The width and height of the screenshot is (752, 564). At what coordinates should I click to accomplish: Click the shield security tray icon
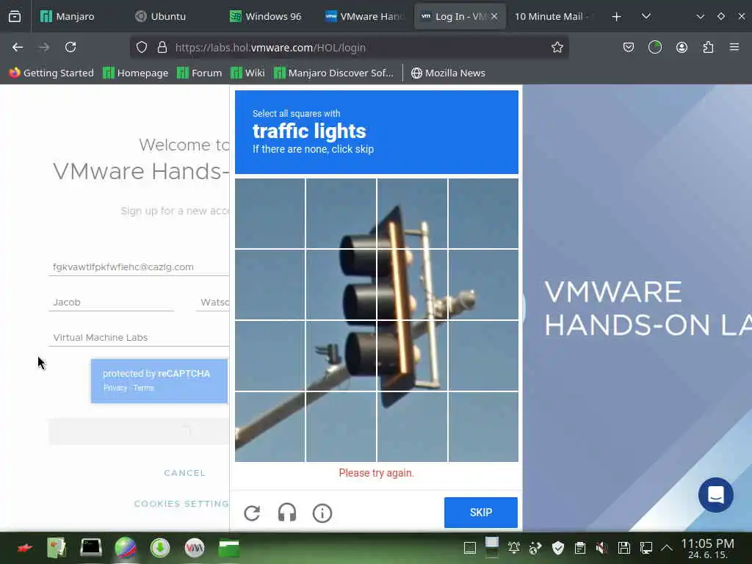[558, 548]
